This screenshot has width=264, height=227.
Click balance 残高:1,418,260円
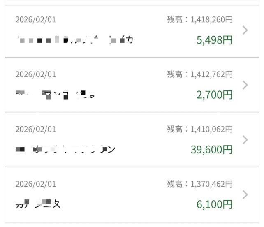click(199, 20)
